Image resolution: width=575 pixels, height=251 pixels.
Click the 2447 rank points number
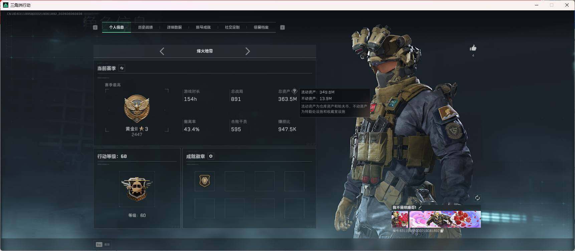pos(137,135)
